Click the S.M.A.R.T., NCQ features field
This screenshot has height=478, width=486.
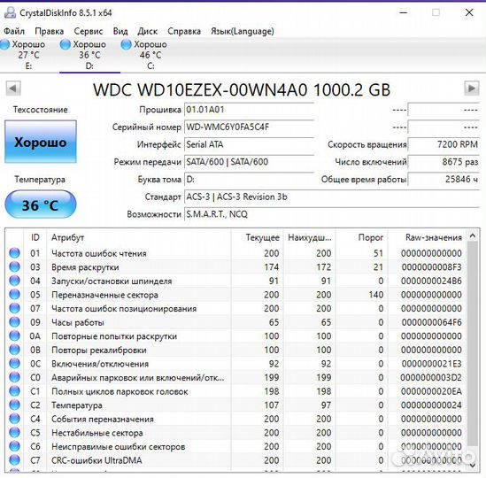[332, 214]
